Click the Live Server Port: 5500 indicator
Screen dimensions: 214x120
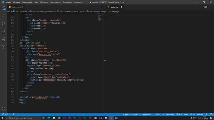[x=182, y=114]
